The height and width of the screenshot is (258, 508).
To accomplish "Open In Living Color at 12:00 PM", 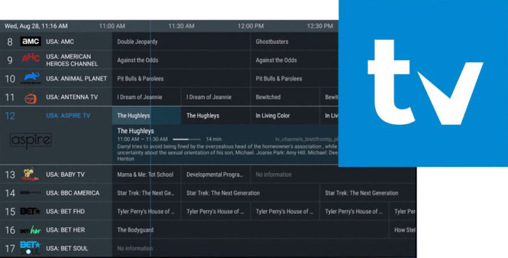I will 285,115.
